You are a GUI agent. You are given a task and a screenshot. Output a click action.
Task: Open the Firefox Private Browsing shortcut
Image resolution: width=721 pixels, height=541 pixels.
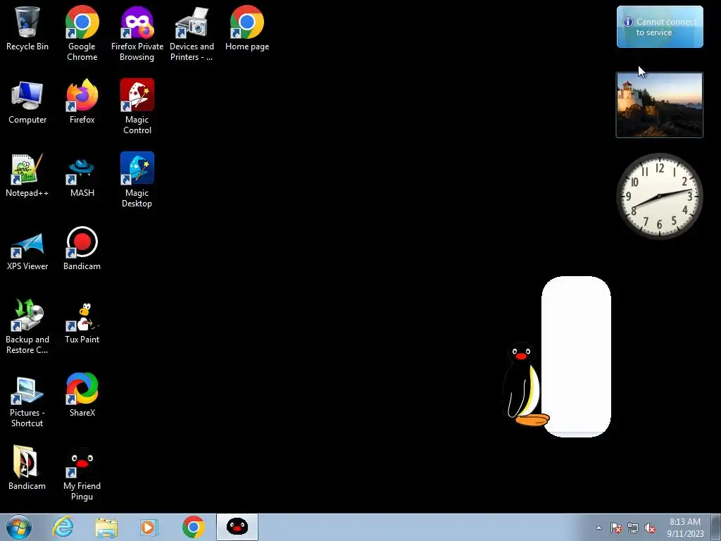coord(137,33)
